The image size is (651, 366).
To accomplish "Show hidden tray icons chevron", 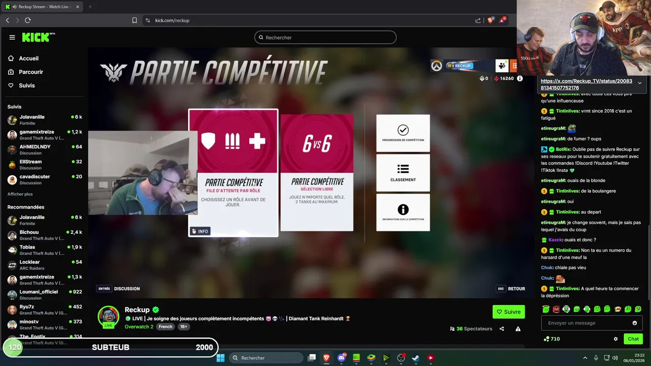I will point(585,358).
